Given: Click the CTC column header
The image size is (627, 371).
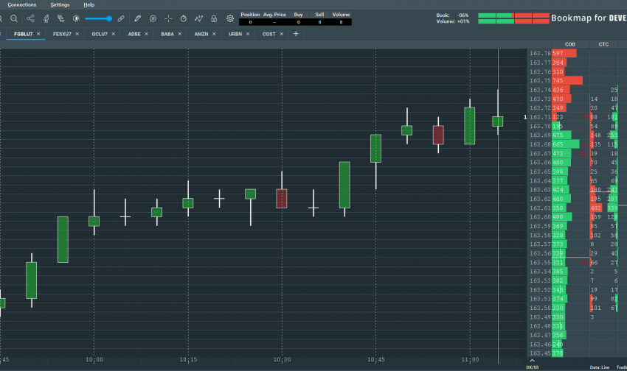Looking at the screenshot, I should click(604, 44).
